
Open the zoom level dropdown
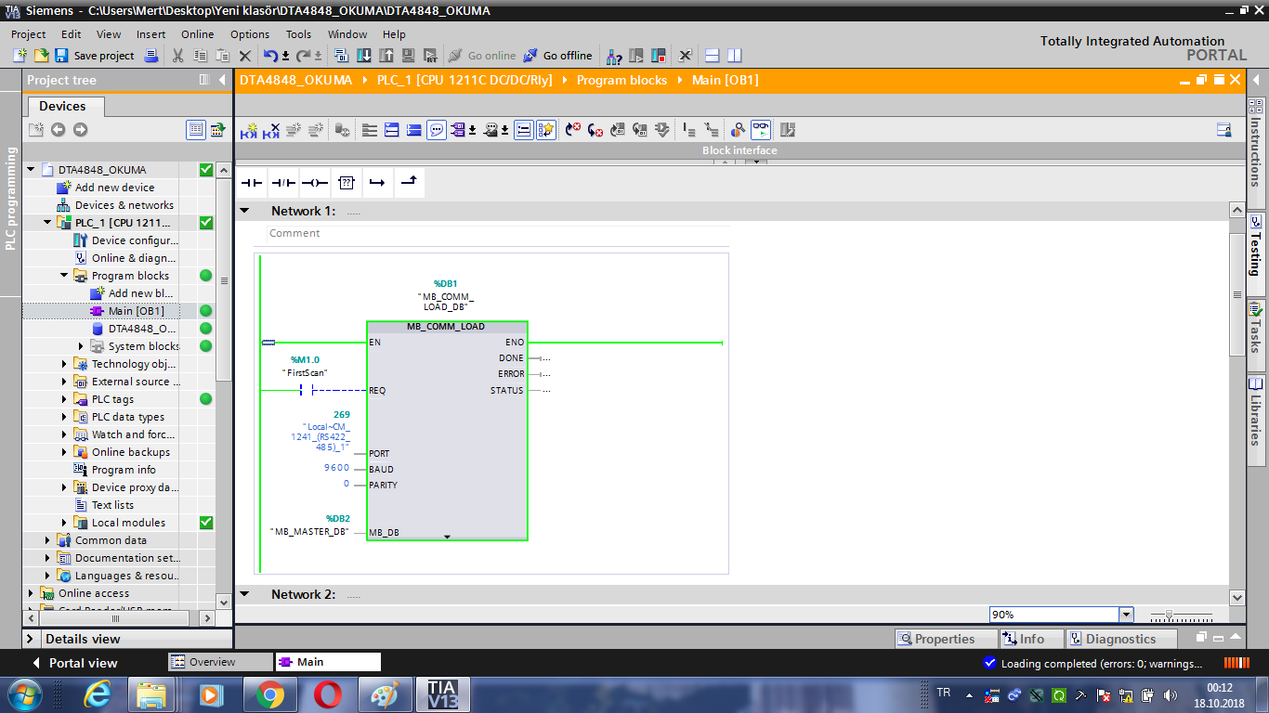coord(1126,615)
